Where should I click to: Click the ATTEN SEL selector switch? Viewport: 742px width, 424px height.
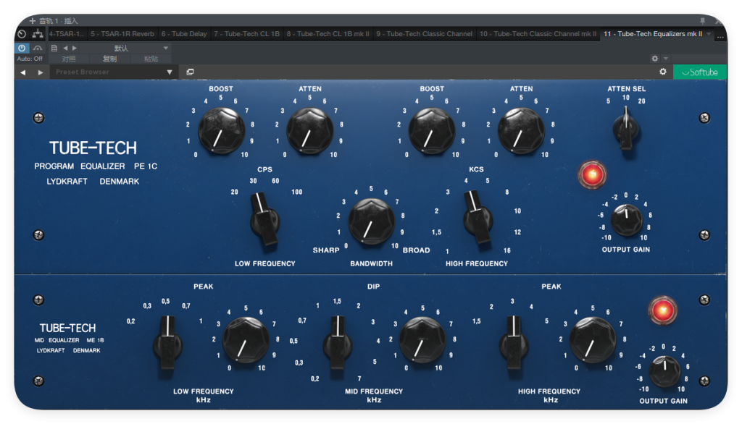coord(626,128)
